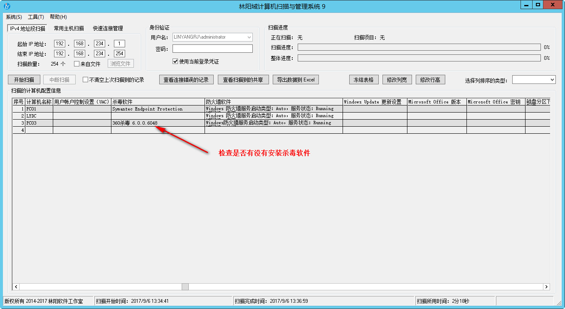This screenshot has height=309, width=565.
Task: Open the 系统(S) menu
Action: pos(14,17)
